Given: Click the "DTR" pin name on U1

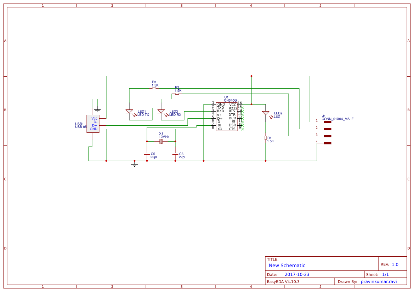Looking at the screenshot, I should point(232,115).
